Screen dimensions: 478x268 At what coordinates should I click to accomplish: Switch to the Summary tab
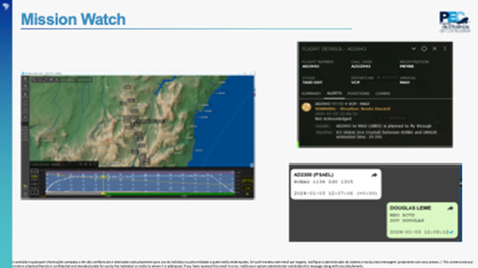tap(311, 93)
